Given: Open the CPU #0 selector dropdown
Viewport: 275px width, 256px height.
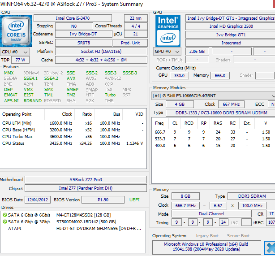Looking at the screenshot, I should tap(15, 52).
